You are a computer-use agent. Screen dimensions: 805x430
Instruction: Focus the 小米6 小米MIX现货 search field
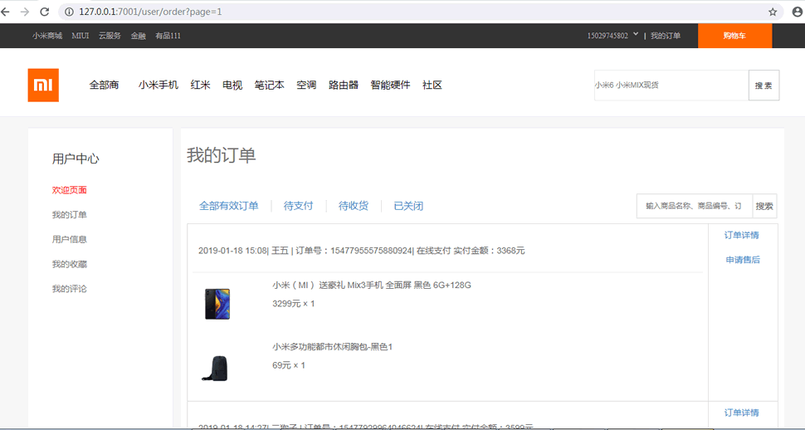tap(671, 86)
